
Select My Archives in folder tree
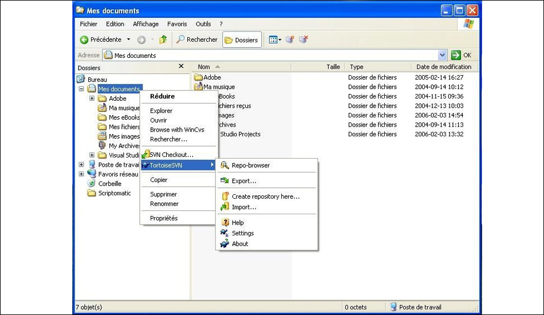[x=124, y=145]
